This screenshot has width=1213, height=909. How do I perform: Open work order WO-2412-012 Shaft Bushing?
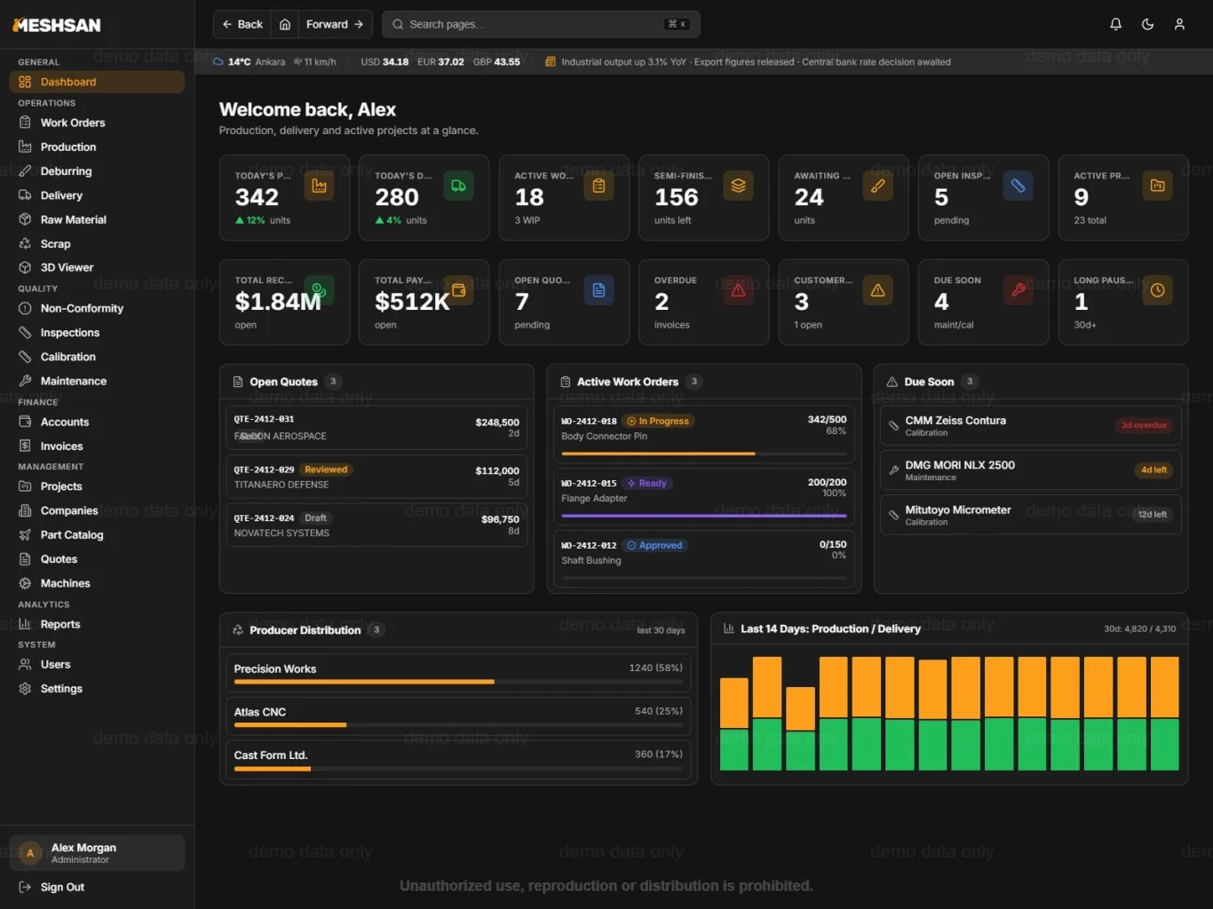pos(704,558)
